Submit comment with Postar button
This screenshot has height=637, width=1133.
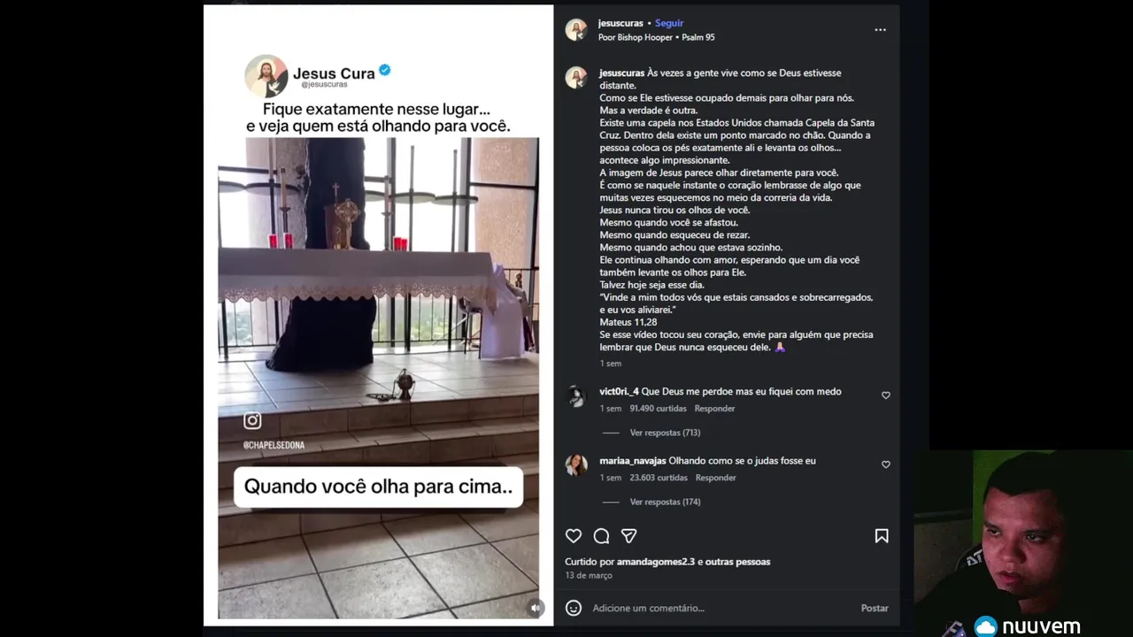pos(875,608)
